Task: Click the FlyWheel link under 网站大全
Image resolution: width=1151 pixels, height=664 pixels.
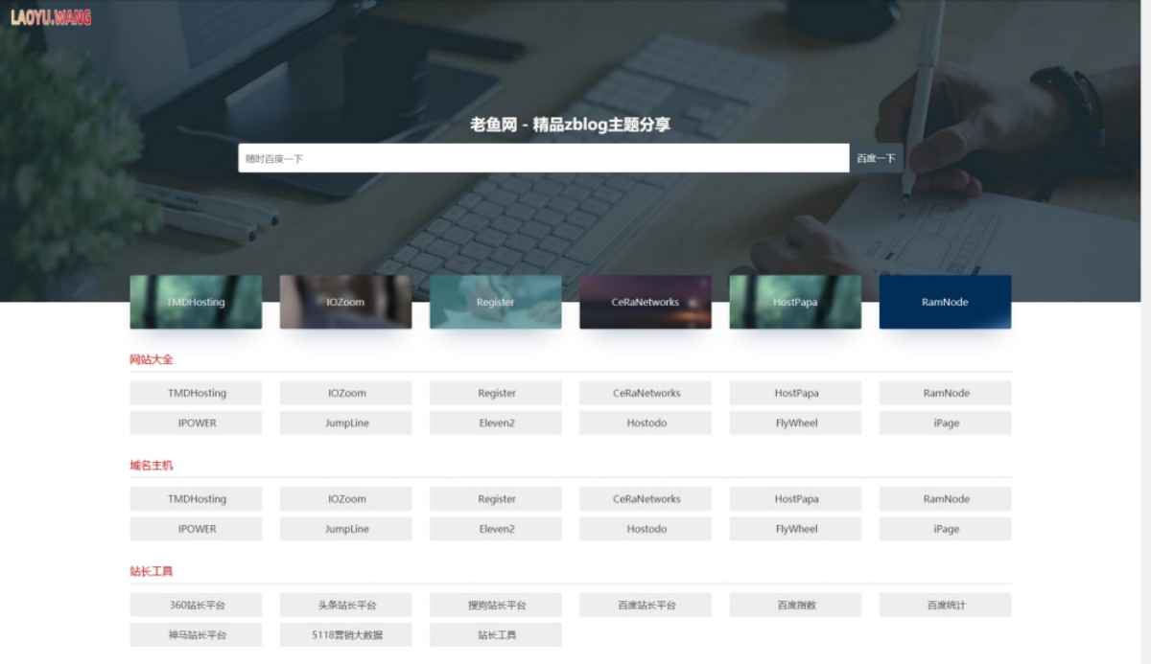Action: (x=795, y=423)
